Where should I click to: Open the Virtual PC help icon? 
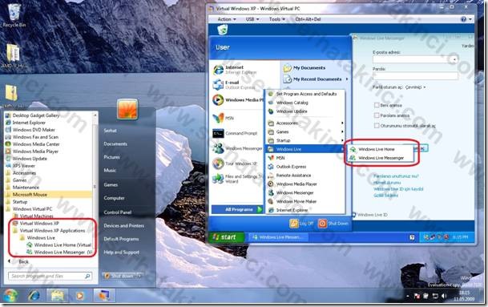click(x=463, y=19)
